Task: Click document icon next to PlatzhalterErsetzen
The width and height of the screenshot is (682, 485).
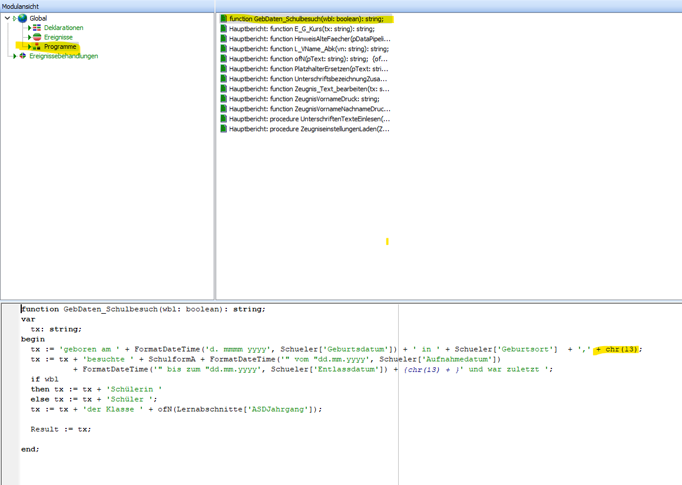Action: (224, 69)
